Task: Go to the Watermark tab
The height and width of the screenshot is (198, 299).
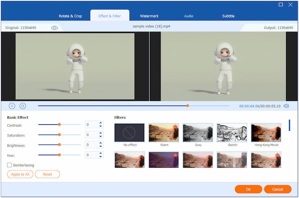Action: 149,16
